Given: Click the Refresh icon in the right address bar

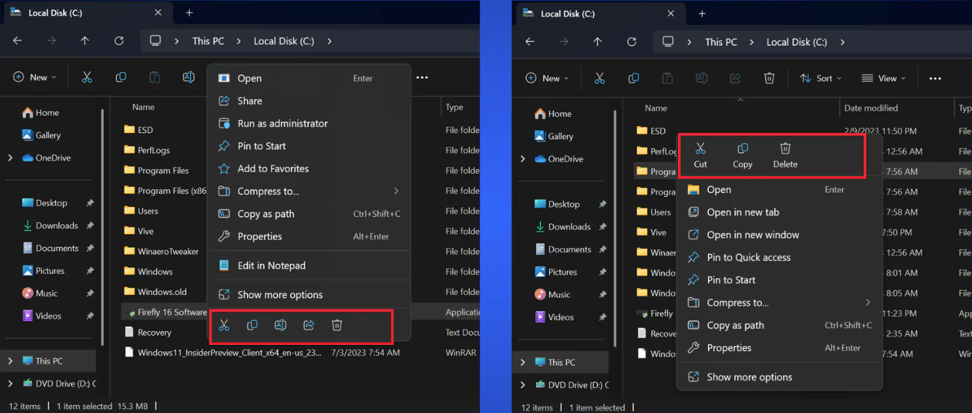Looking at the screenshot, I should tap(631, 41).
